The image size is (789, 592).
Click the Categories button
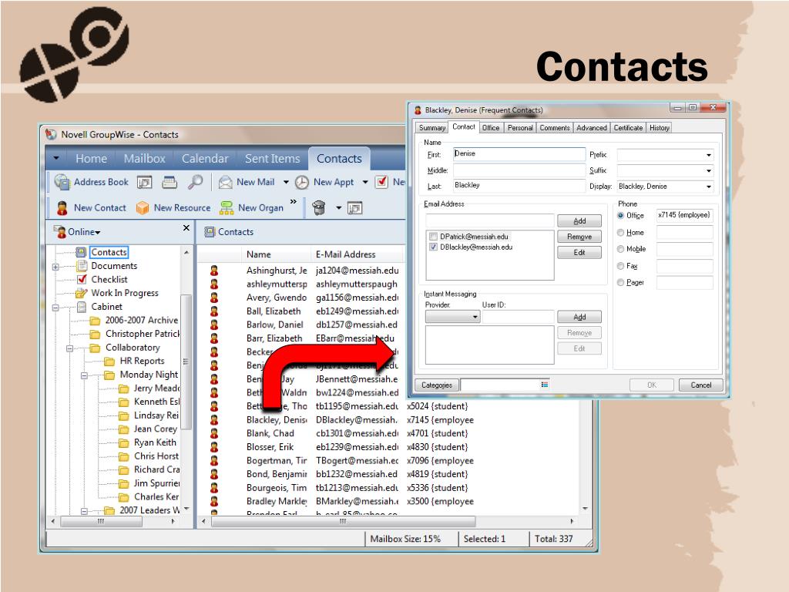[x=436, y=385]
